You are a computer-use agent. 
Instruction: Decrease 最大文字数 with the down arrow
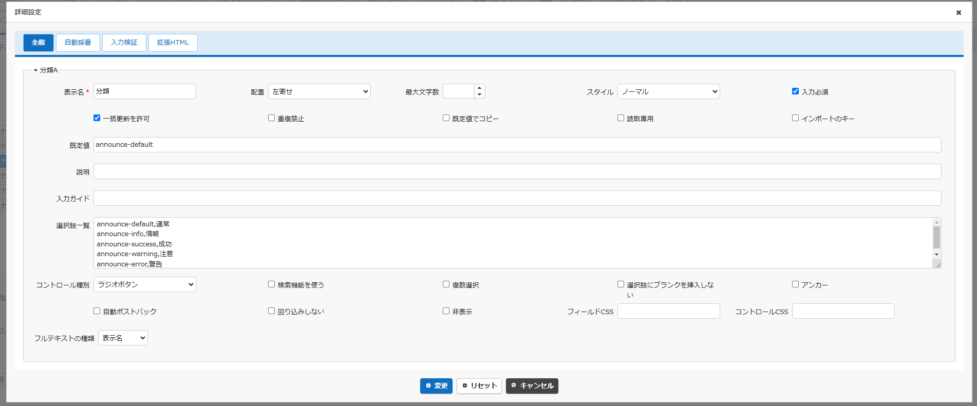click(x=480, y=94)
